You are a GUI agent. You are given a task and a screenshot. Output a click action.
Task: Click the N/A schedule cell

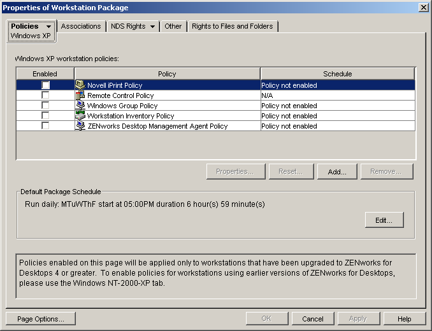click(338, 95)
